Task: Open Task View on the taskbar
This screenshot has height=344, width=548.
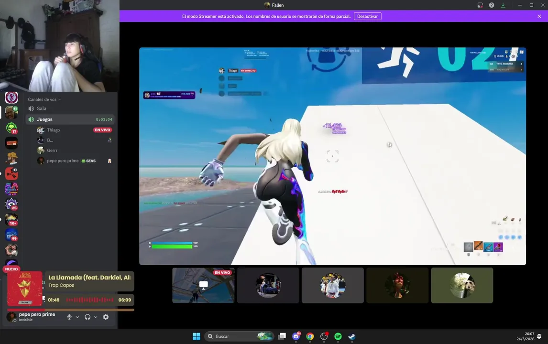Action: [x=282, y=336]
